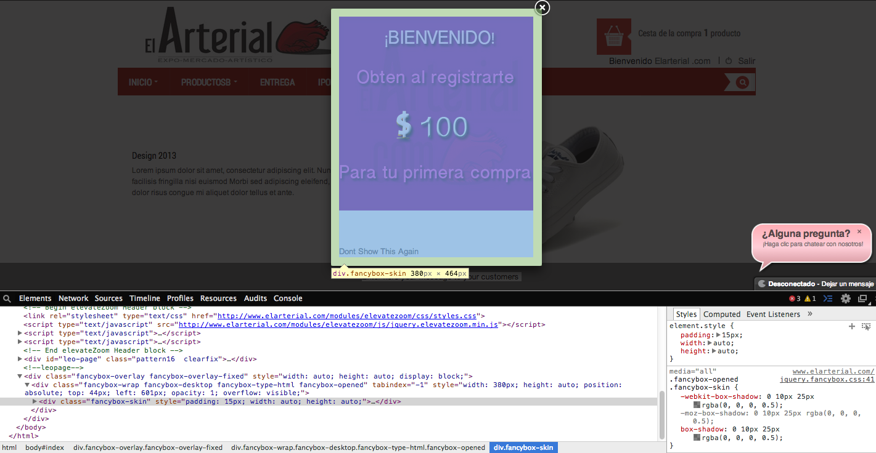The image size is (876, 453).
Task: Click the round search icon in the red navbar
Action: click(x=742, y=82)
